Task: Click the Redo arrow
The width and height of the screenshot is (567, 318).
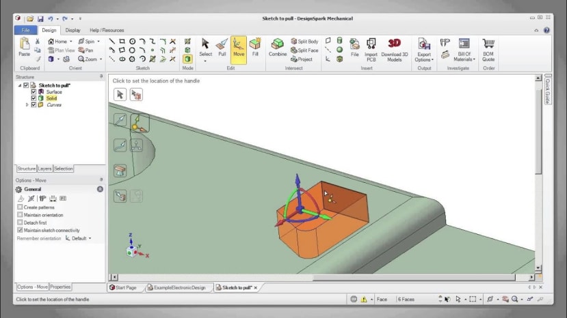Action: coord(65,19)
